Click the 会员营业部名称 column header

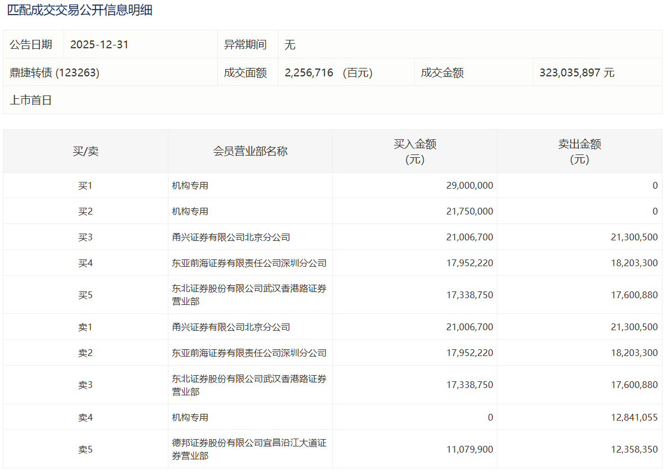click(250, 152)
